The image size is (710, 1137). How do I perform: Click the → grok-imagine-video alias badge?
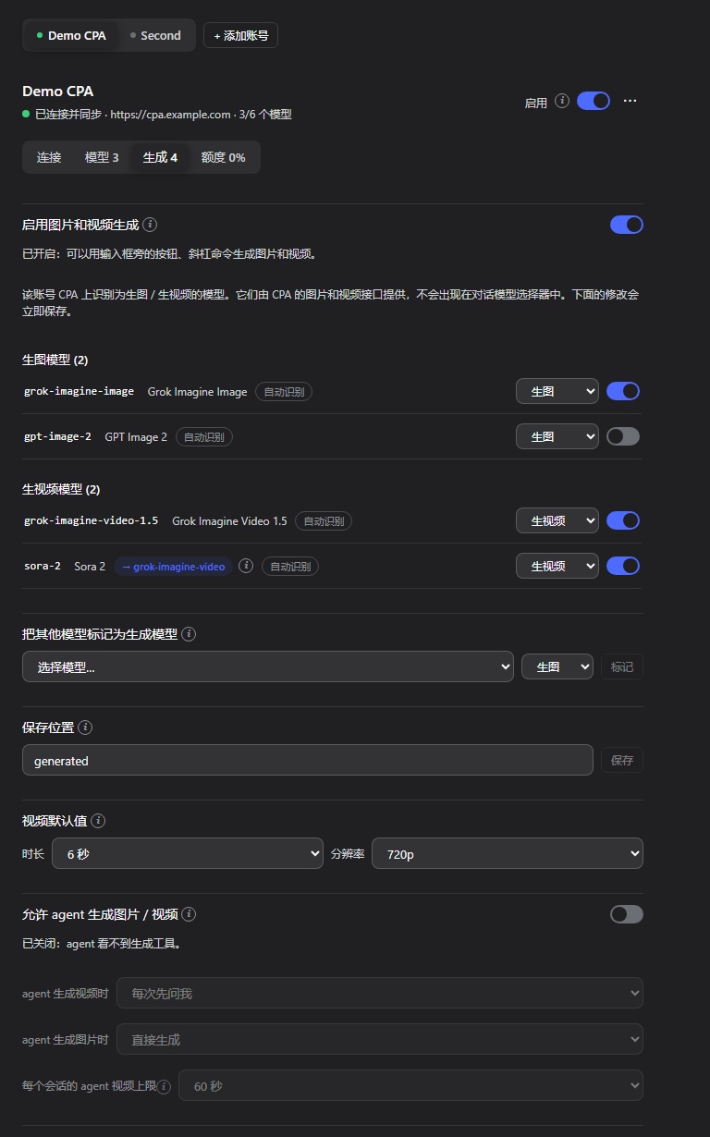[174, 567]
